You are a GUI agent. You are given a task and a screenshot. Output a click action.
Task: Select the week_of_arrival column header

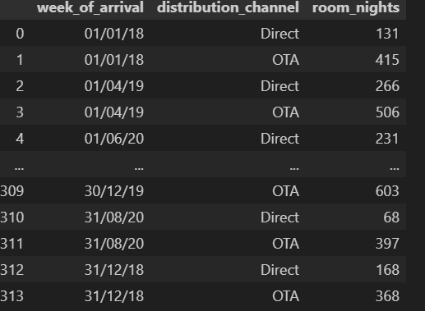[90, 7]
